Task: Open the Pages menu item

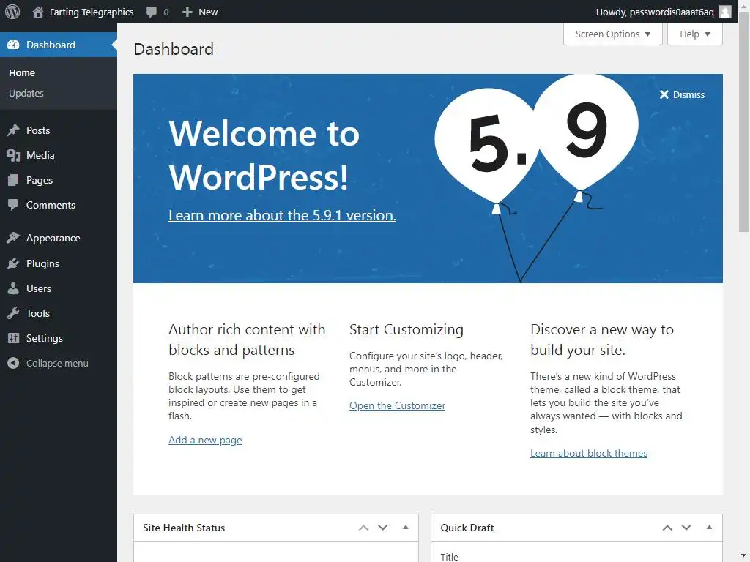Action: (x=40, y=180)
